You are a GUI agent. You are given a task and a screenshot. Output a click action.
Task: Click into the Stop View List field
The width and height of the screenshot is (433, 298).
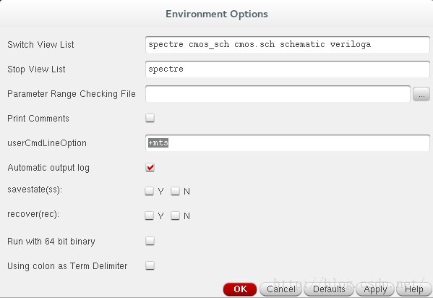288,69
